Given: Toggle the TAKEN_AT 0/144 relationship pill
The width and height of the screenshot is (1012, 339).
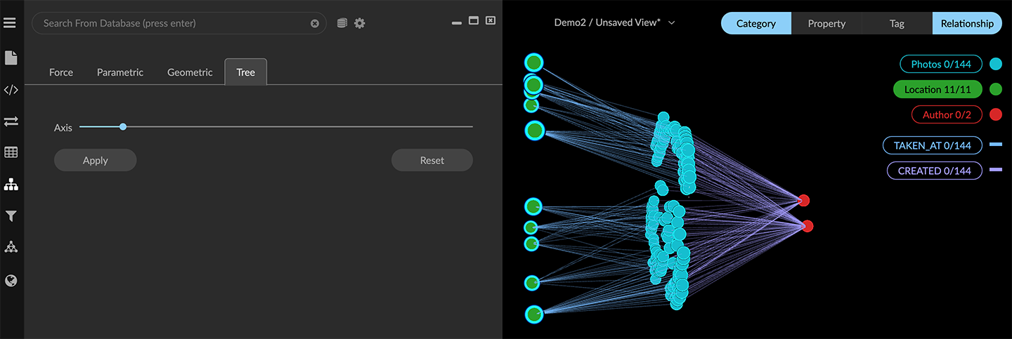Looking at the screenshot, I should 932,145.
